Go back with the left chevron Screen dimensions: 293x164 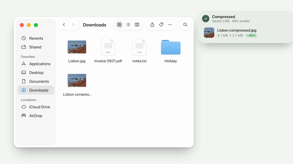tap(64, 25)
